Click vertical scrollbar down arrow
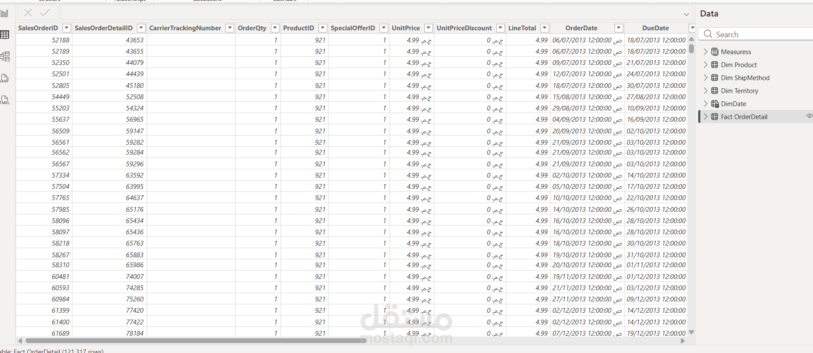 (x=691, y=332)
